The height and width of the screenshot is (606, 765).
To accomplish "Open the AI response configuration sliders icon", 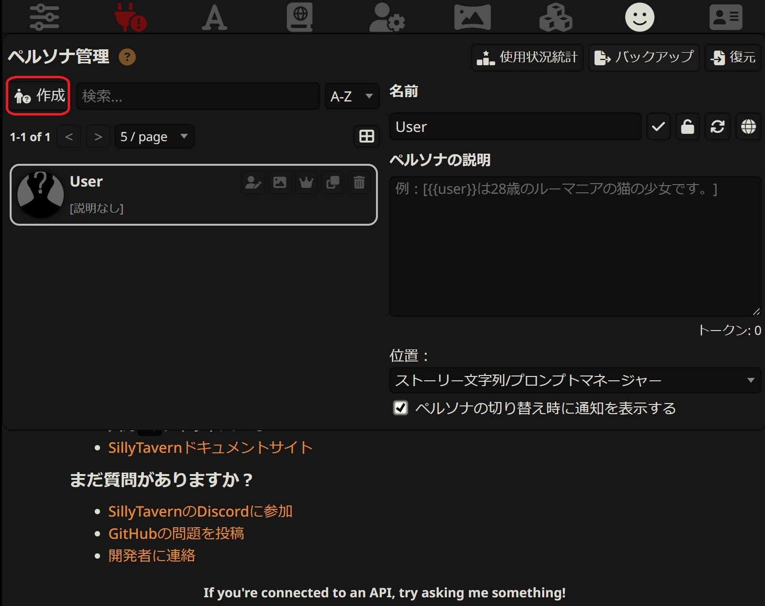I will pyautogui.click(x=44, y=17).
